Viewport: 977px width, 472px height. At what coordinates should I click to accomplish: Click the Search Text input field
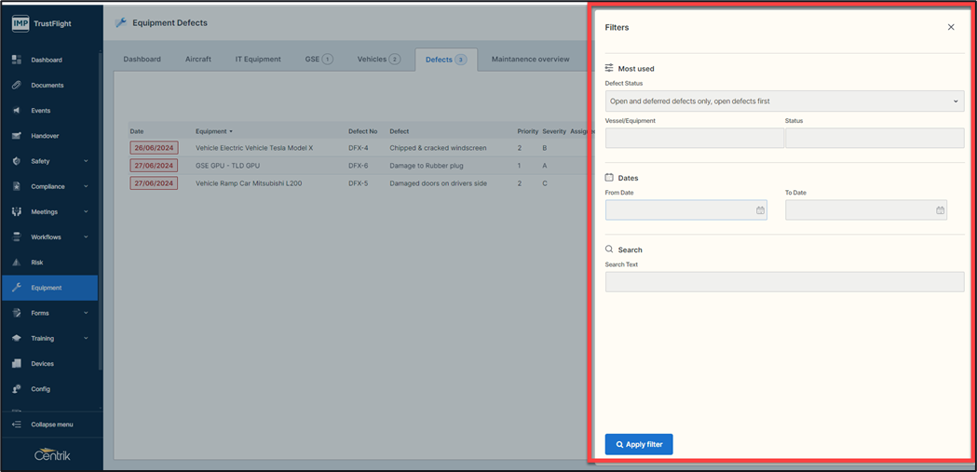coord(784,282)
